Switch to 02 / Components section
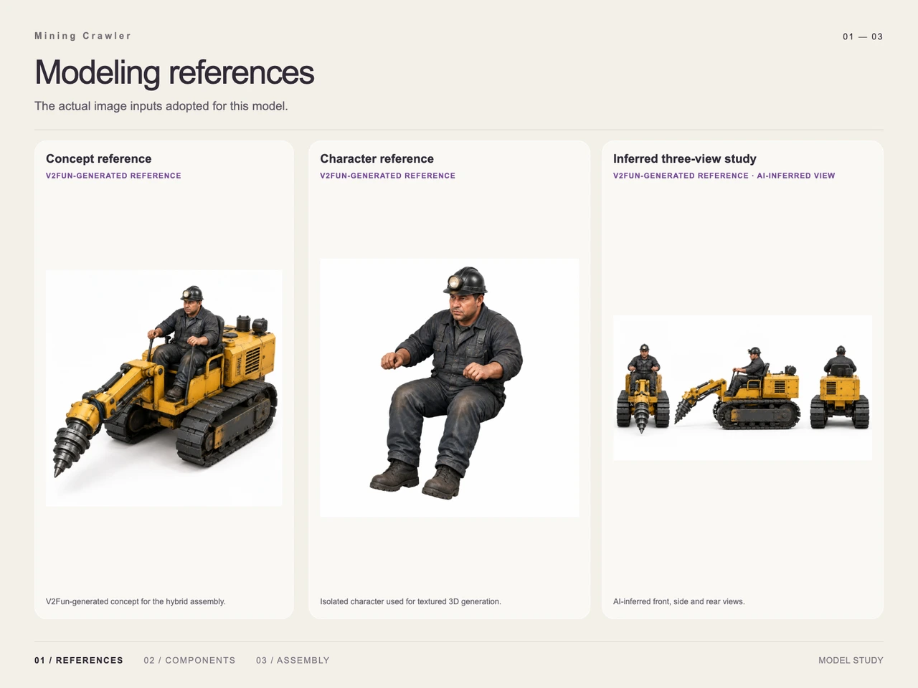Image resolution: width=918 pixels, height=688 pixels. (x=189, y=660)
